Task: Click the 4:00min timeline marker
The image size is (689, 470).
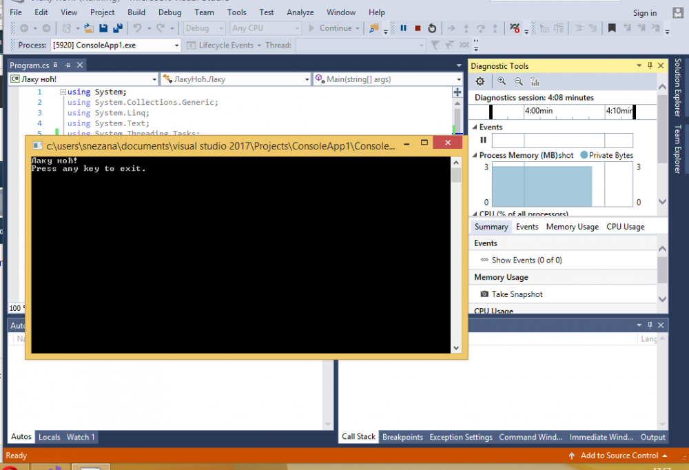Action: [539, 110]
